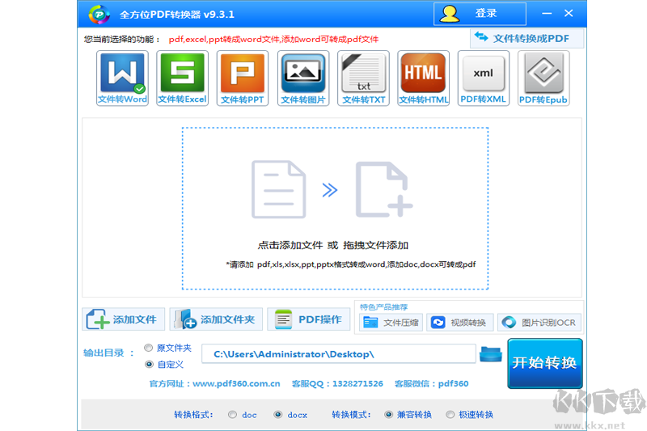Screen dimensions: 647x431
Task: Click the 添加文件夹 button
Action: pos(216,319)
